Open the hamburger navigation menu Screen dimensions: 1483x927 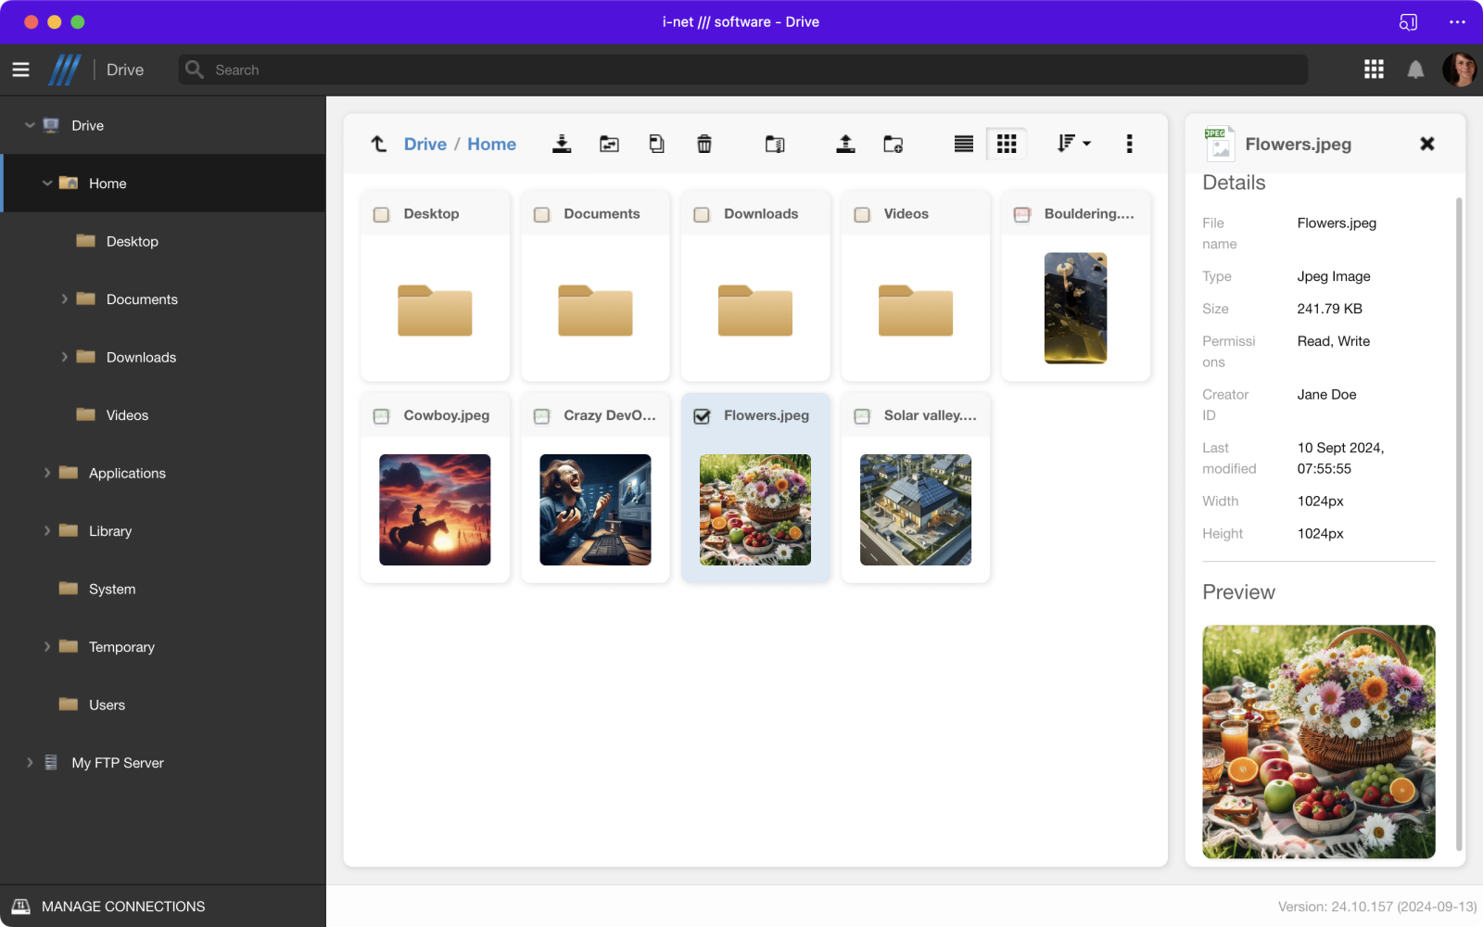tap(20, 70)
